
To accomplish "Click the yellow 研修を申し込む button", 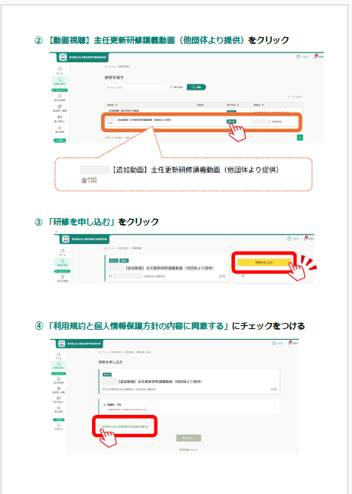I will [x=264, y=262].
